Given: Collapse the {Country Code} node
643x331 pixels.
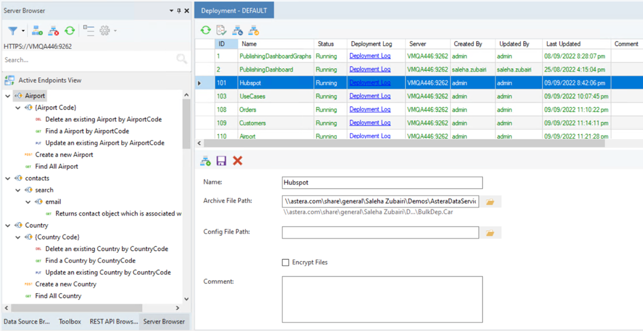Looking at the screenshot, I should pyautogui.click(x=18, y=237).
